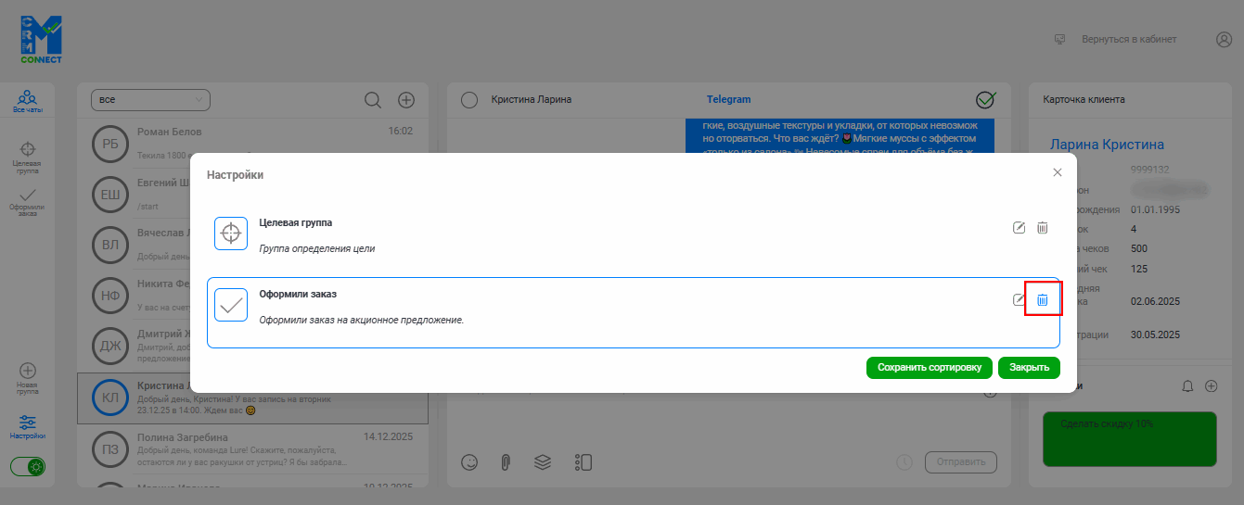
Task: Delete the Оформили заказ group
Action: coord(1042,299)
